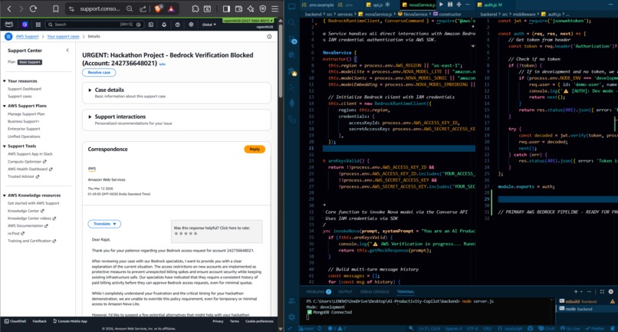The width and height of the screenshot is (618, 332).
Task: Maximize the terminal panel
Action: [x=602, y=292]
